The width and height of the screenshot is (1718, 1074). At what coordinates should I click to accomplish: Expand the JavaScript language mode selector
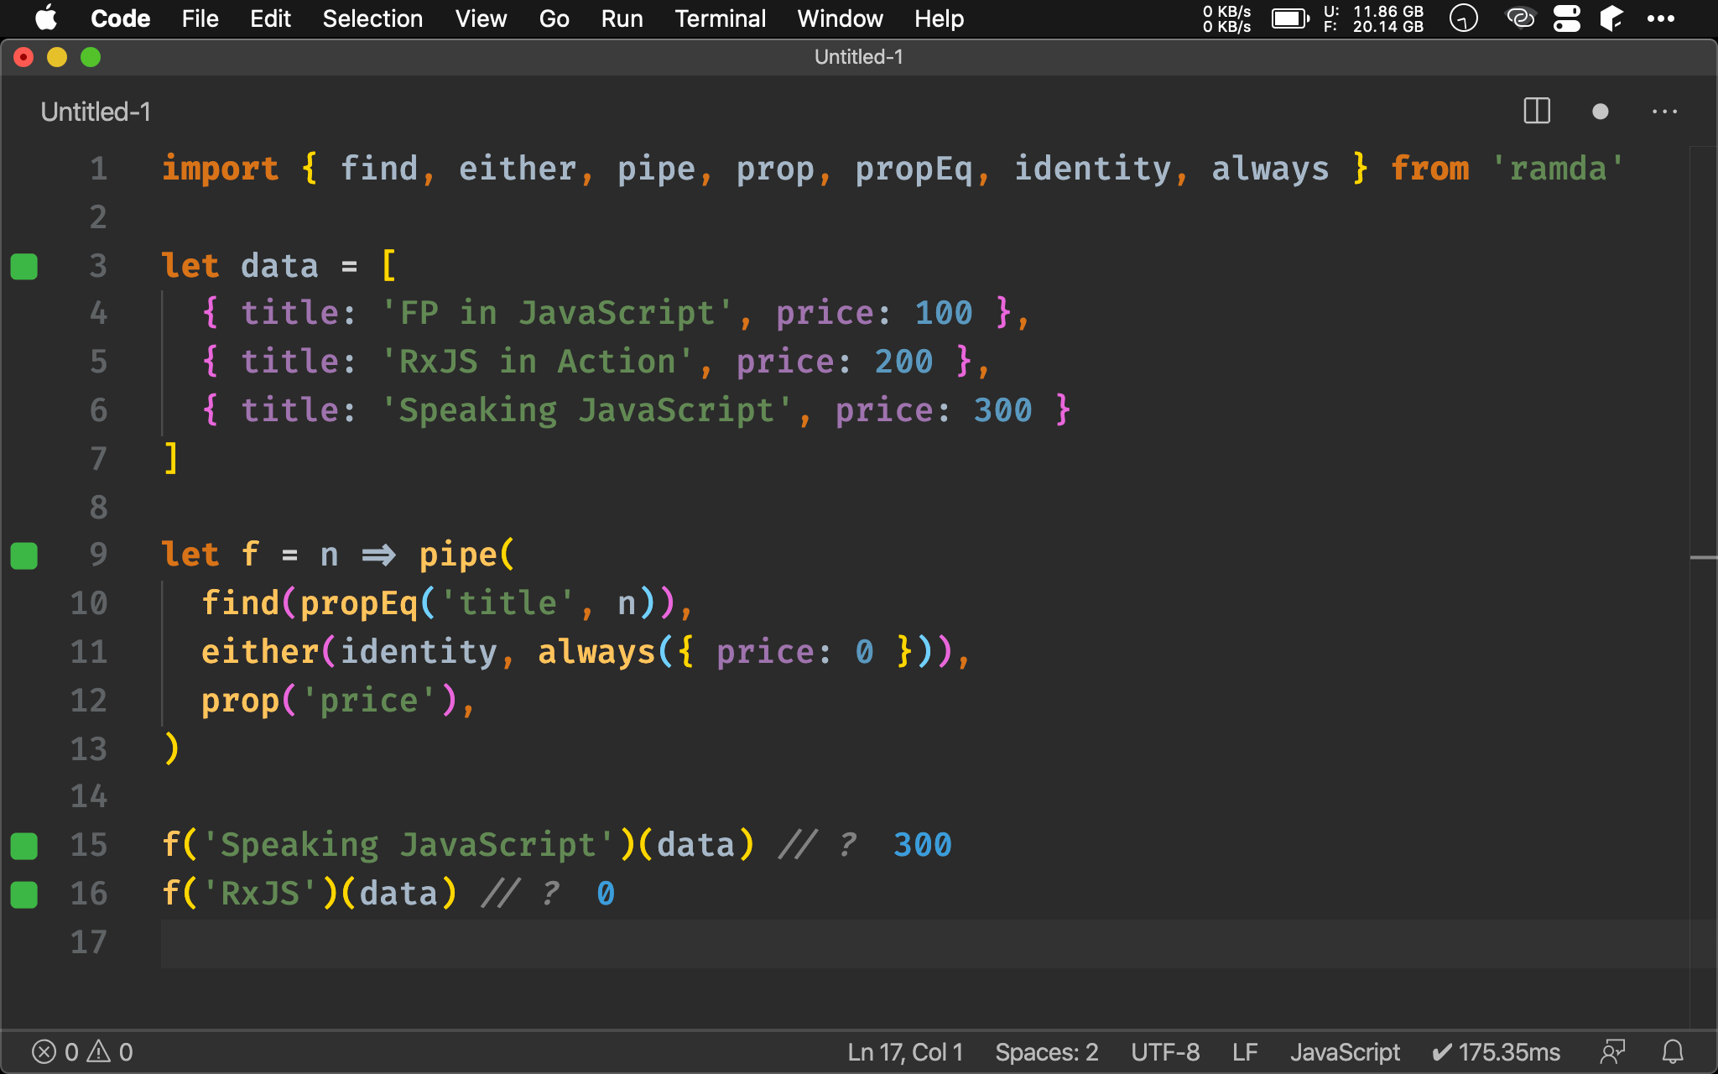click(x=1348, y=1050)
